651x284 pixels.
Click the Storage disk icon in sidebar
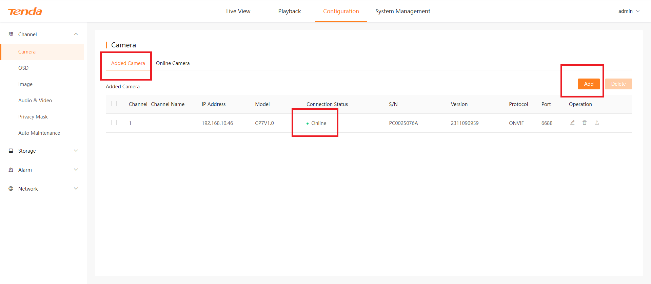(x=11, y=151)
